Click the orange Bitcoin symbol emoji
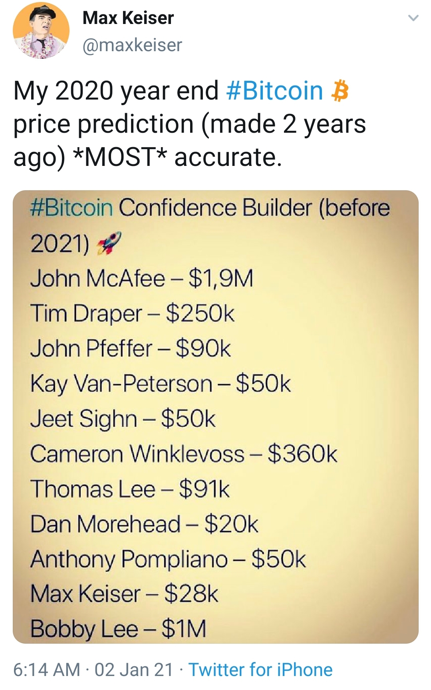 coord(340,91)
